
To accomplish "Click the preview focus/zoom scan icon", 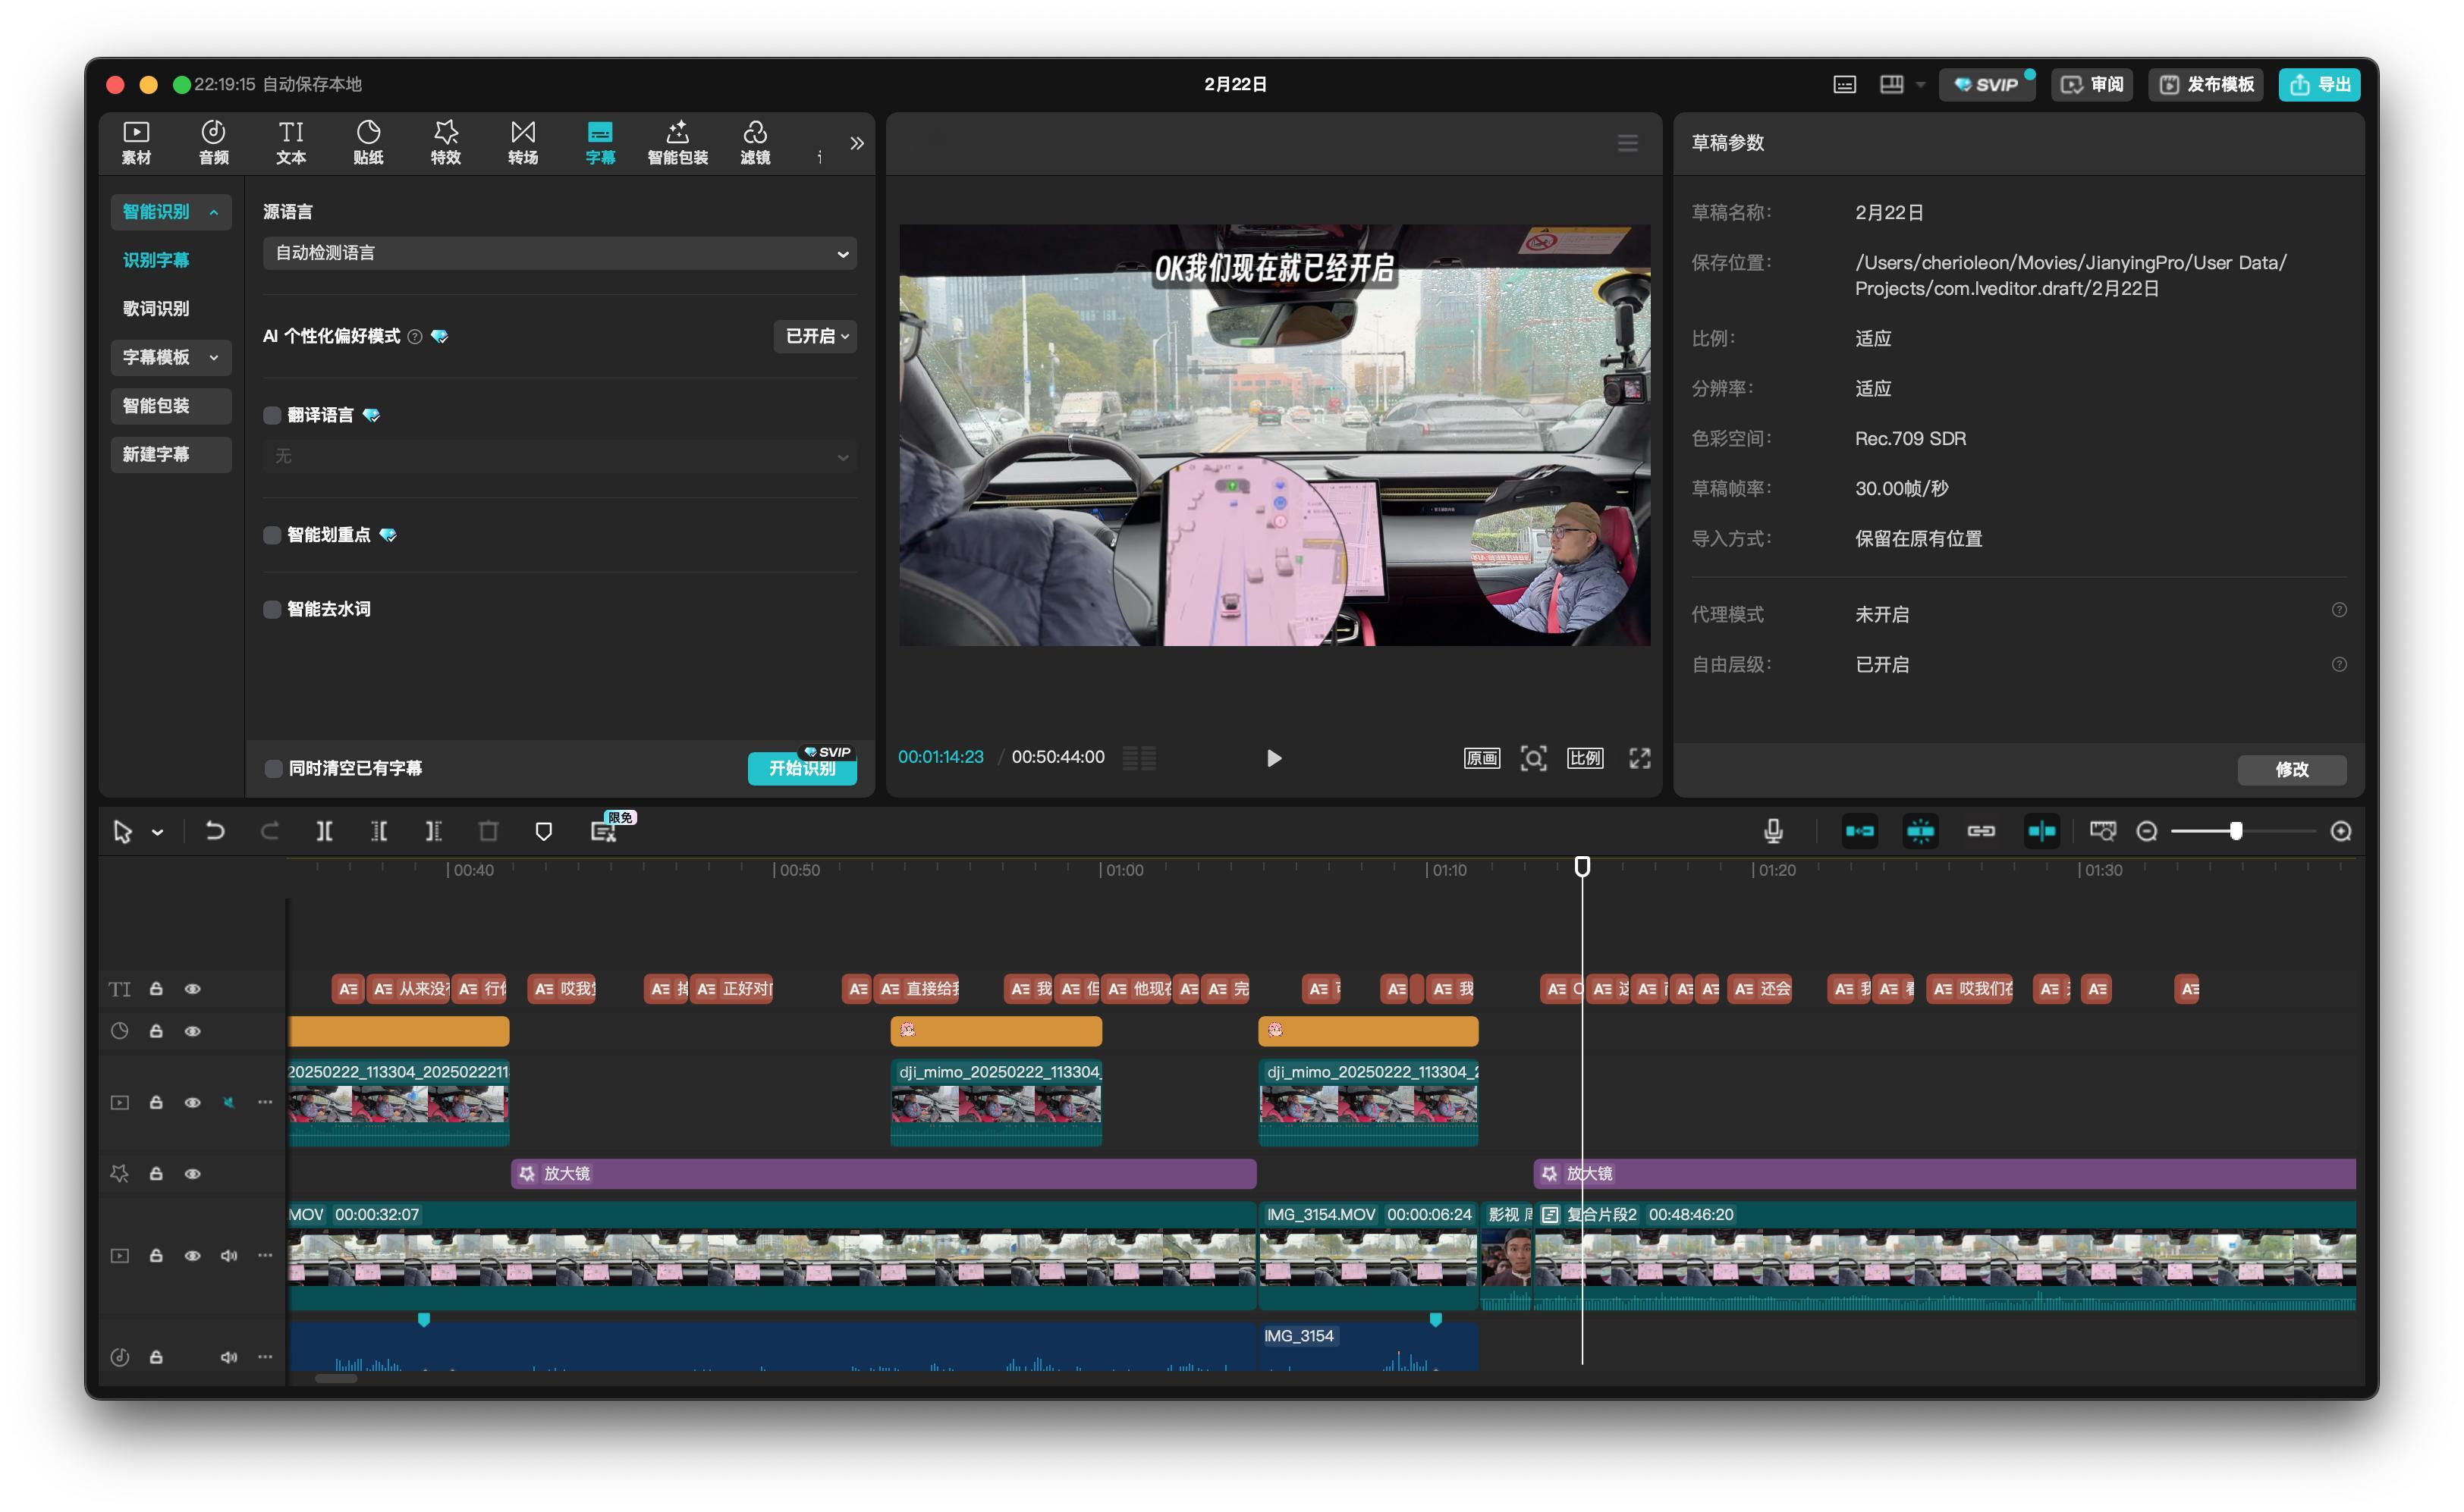I will [1532, 758].
